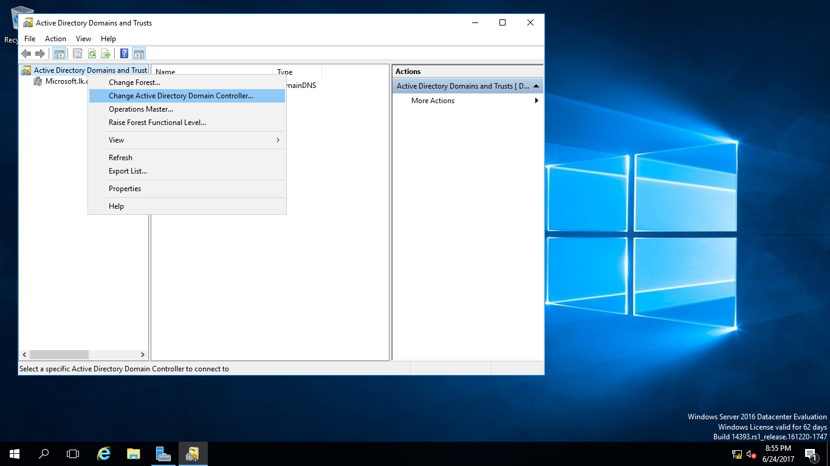Click the green Refresh toolbar icon
This screenshot has width=830, height=466.
coord(92,53)
